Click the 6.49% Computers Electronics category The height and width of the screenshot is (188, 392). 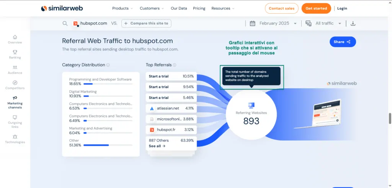pyautogui.click(x=101, y=118)
